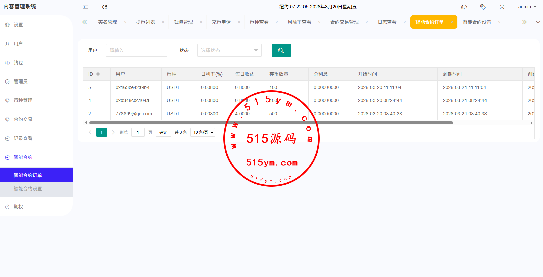This screenshot has width=543, height=277.
Task: Click the sidebar collapse menu icon
Action: (x=86, y=7)
